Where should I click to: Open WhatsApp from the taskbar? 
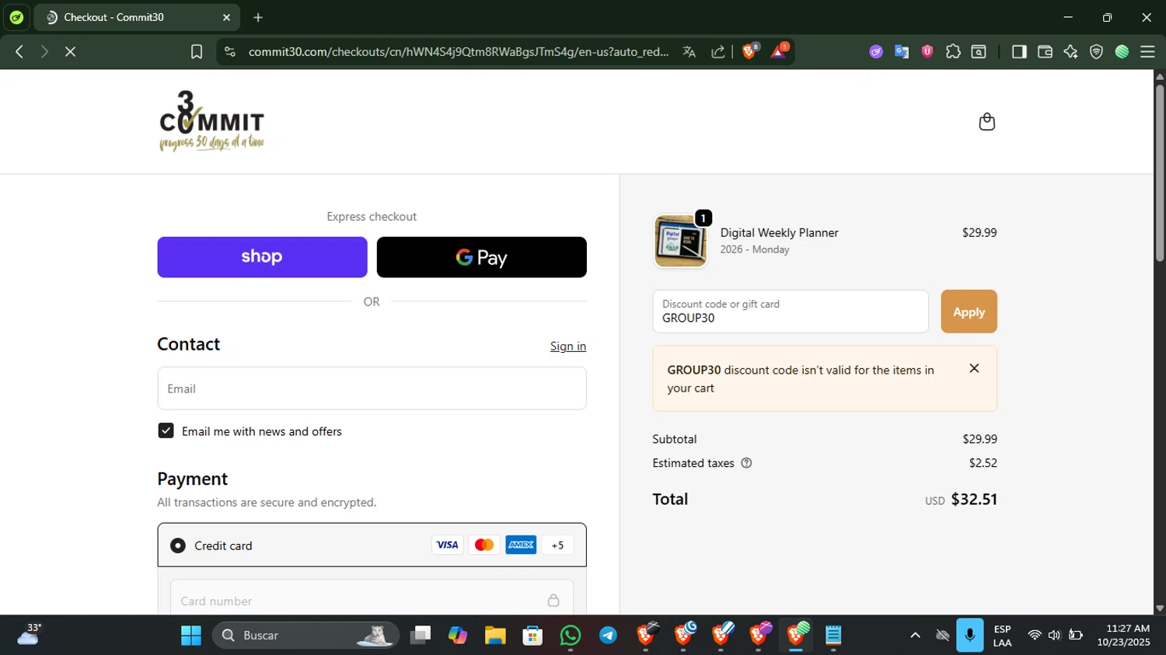tap(571, 636)
